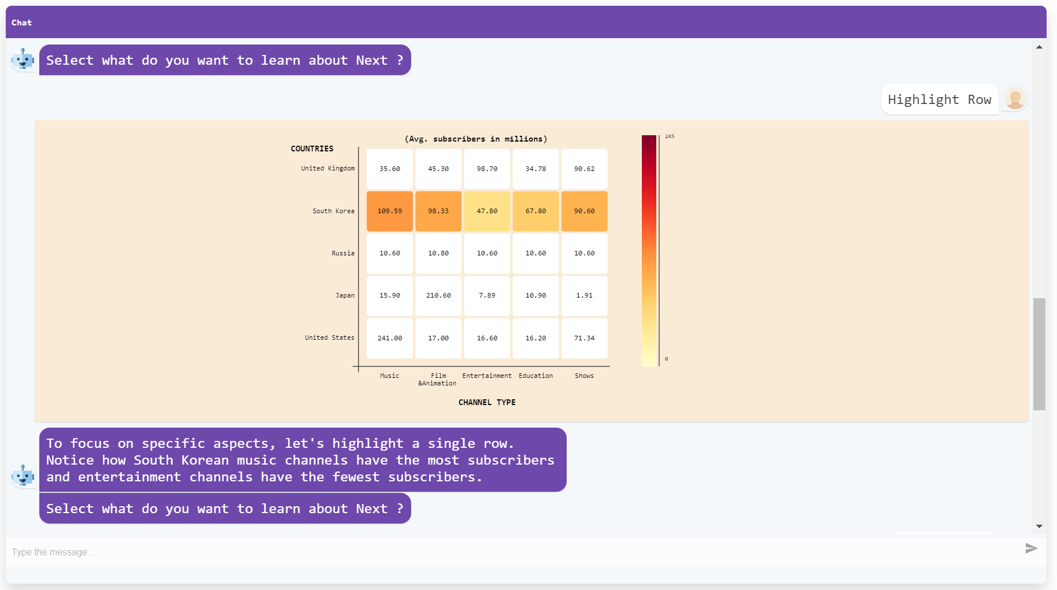This screenshot has width=1057, height=590.
Task: Click the United States Film cell 17.00
Action: click(x=438, y=338)
